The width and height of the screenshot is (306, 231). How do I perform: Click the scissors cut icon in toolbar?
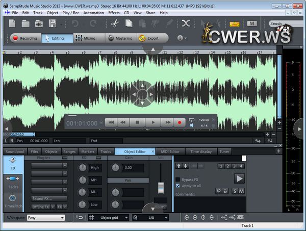114,23
